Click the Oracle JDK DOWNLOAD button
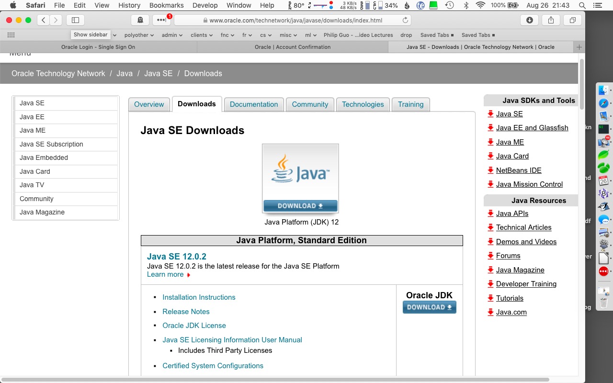The height and width of the screenshot is (383, 613). [430, 307]
